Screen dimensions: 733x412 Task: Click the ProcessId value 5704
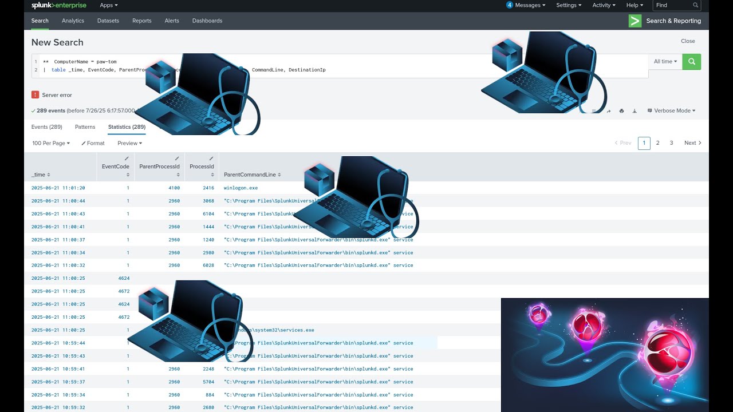click(x=208, y=382)
